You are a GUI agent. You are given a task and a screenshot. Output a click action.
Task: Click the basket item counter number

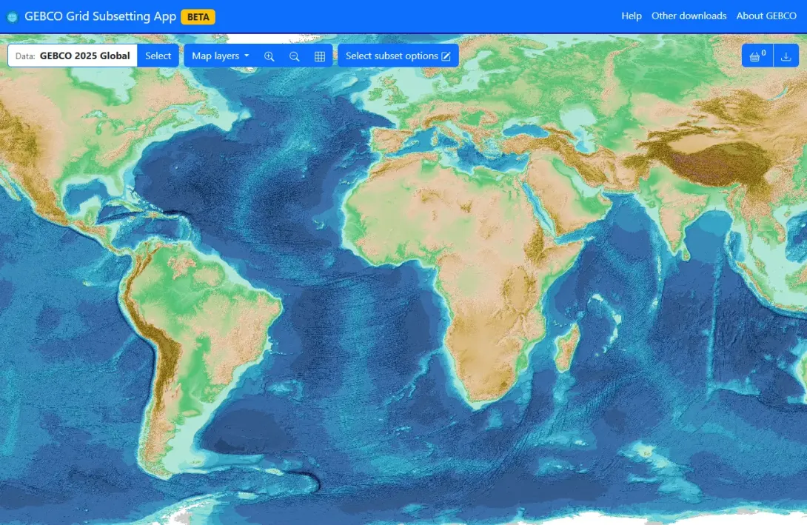click(x=763, y=51)
